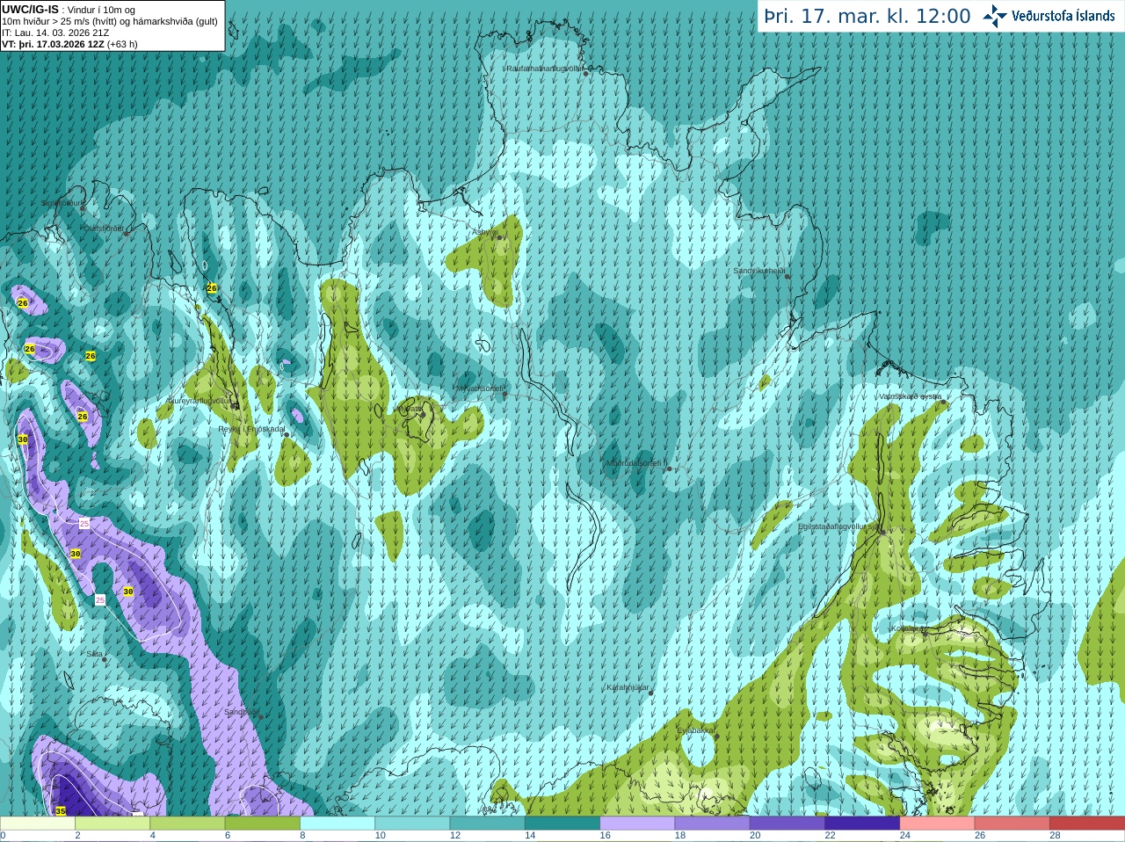The image size is (1125, 842).
Task: Select the 14–16 m/s dark teal legend swatch
Action: [x=562, y=824]
